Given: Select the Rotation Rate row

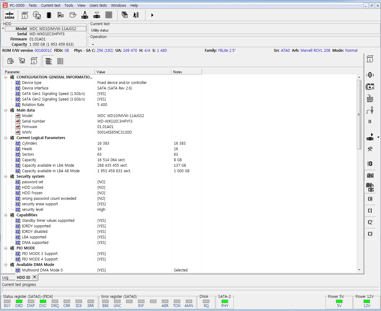Looking at the screenshot, I should click(103, 105).
